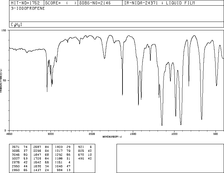Select peak table entry 825
This screenshot has width=224, height=173.
(x=81, y=151)
